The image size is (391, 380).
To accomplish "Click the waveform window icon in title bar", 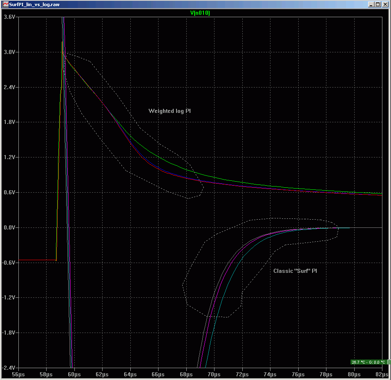I will [5, 4].
